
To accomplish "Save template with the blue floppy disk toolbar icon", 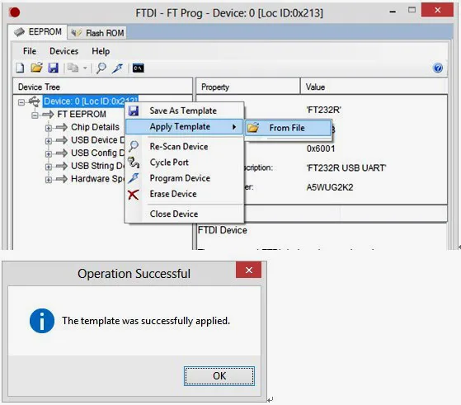I will coord(54,68).
